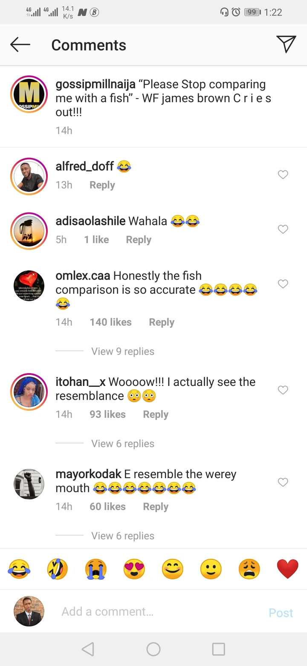Screen dimensions: 307x666
Task: Open itohan__x's profile picture
Action: (29, 392)
